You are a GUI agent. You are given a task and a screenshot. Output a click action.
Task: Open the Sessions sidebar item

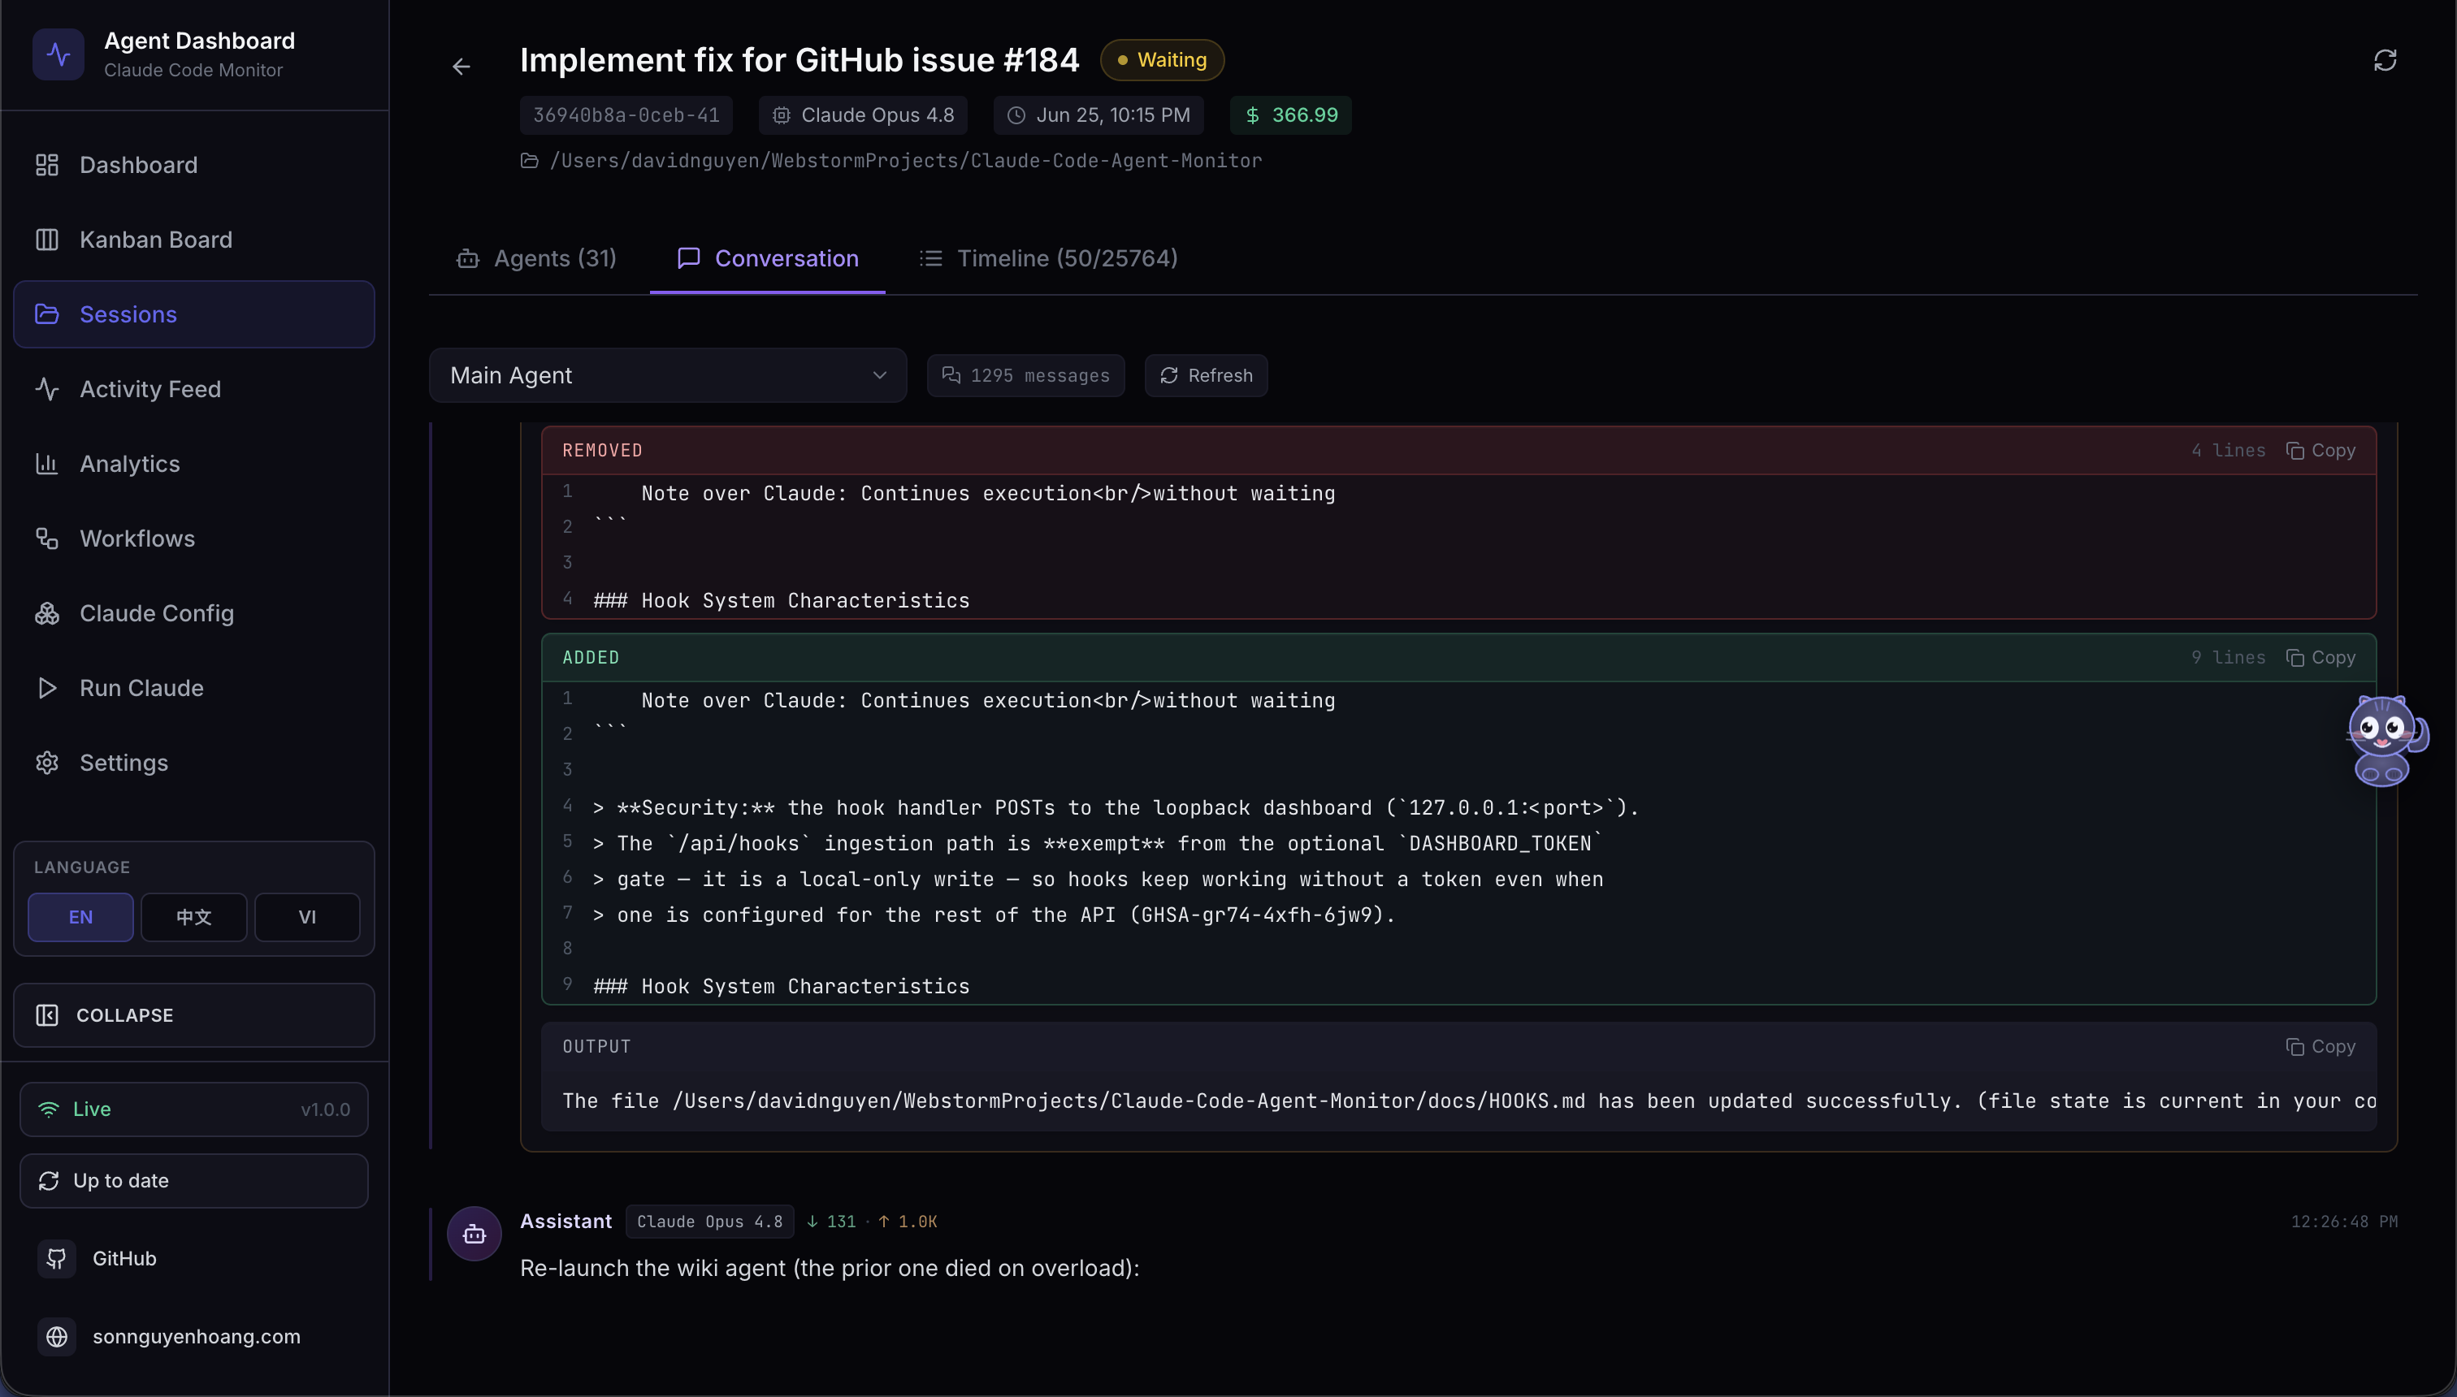pyautogui.click(x=194, y=314)
